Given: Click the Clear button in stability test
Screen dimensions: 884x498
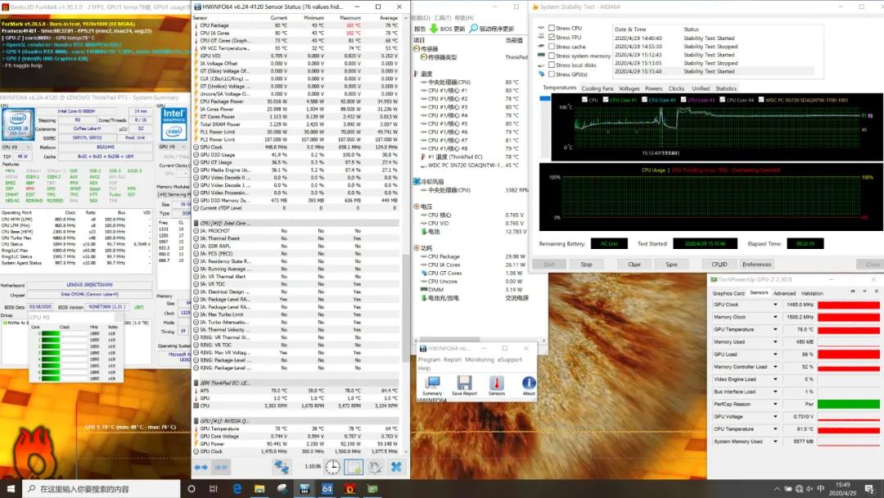Looking at the screenshot, I should [634, 264].
